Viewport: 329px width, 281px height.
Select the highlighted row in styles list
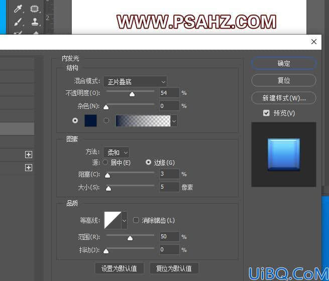pyautogui.click(x=17, y=128)
